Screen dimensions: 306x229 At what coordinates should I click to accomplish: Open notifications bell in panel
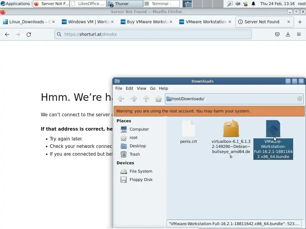(253, 4)
